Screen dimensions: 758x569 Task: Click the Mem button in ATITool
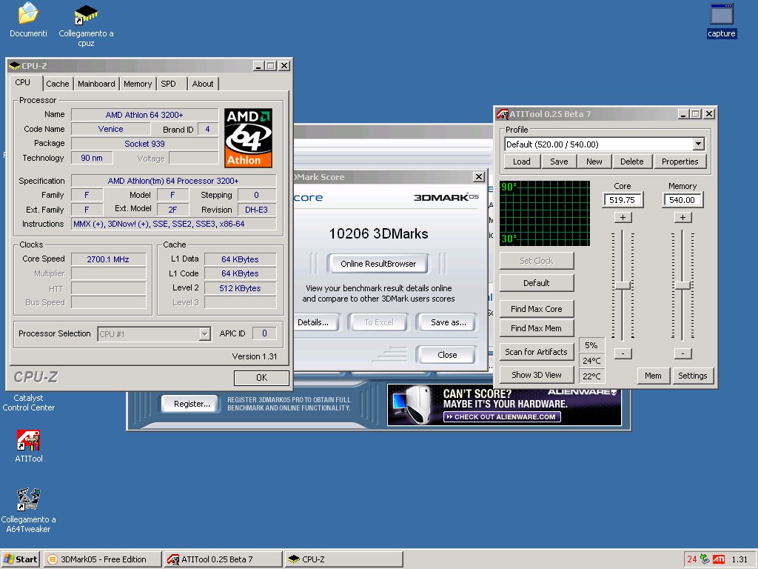653,376
